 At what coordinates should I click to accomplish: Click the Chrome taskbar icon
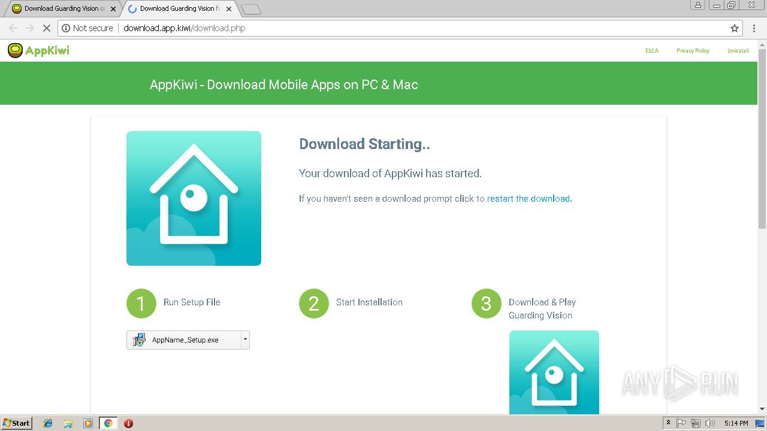[x=108, y=423]
